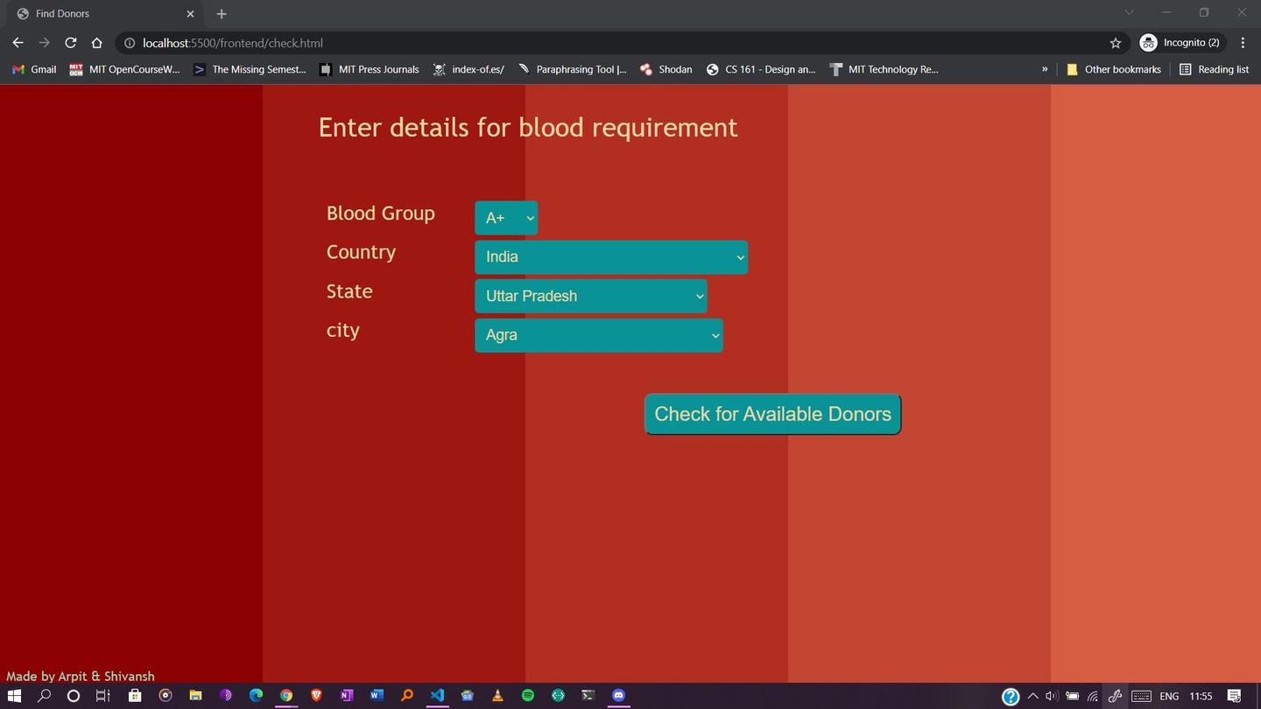Bookmark this page with the star icon
This screenshot has width=1261, height=709.
pyautogui.click(x=1115, y=43)
